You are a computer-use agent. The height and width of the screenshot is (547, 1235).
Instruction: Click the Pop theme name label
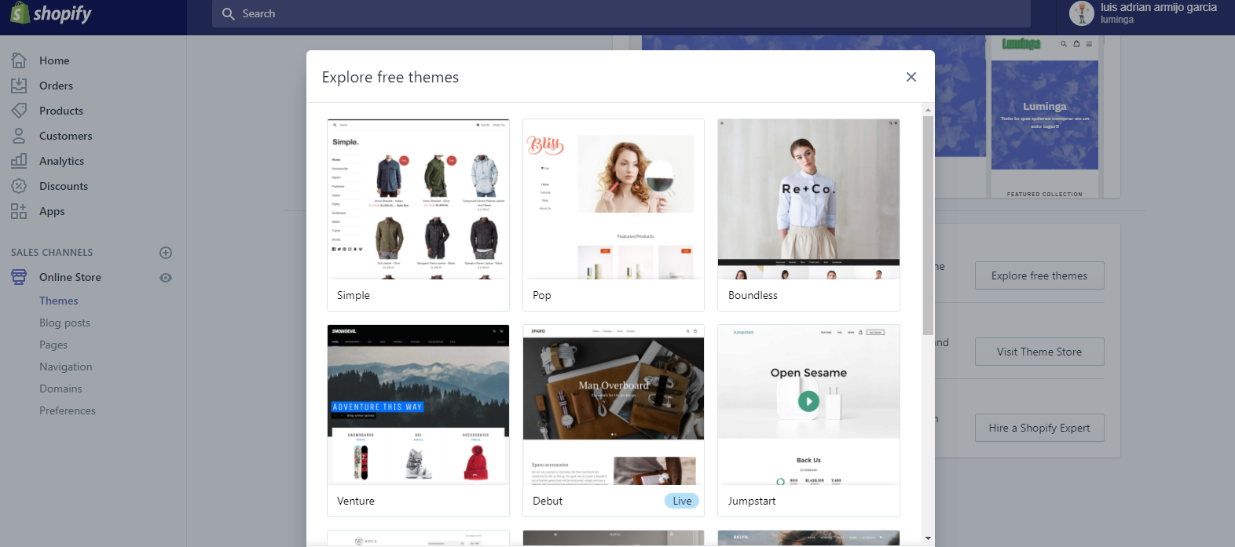tap(542, 295)
